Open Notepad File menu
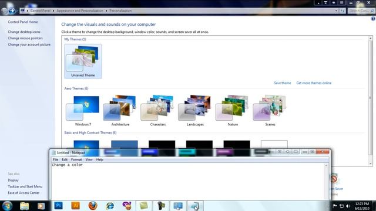 point(55,159)
